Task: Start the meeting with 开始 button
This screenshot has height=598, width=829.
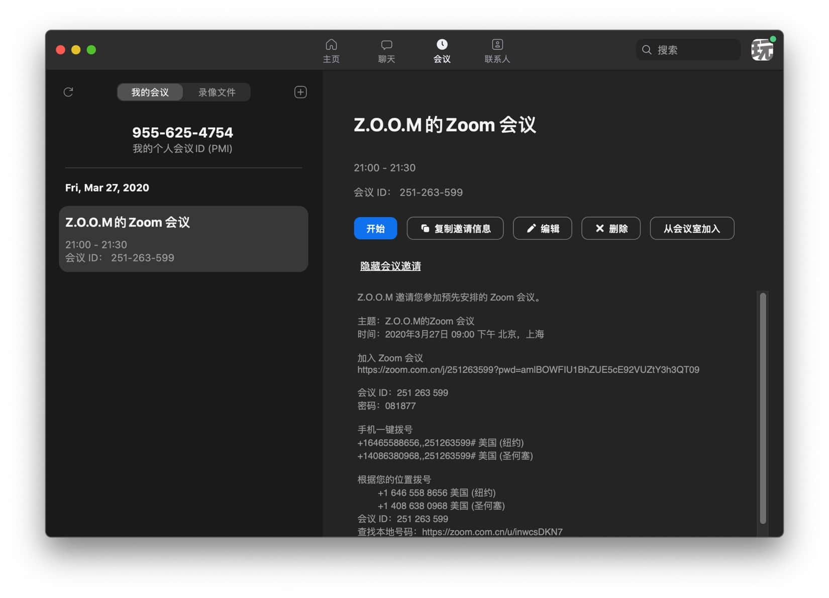Action: click(375, 229)
